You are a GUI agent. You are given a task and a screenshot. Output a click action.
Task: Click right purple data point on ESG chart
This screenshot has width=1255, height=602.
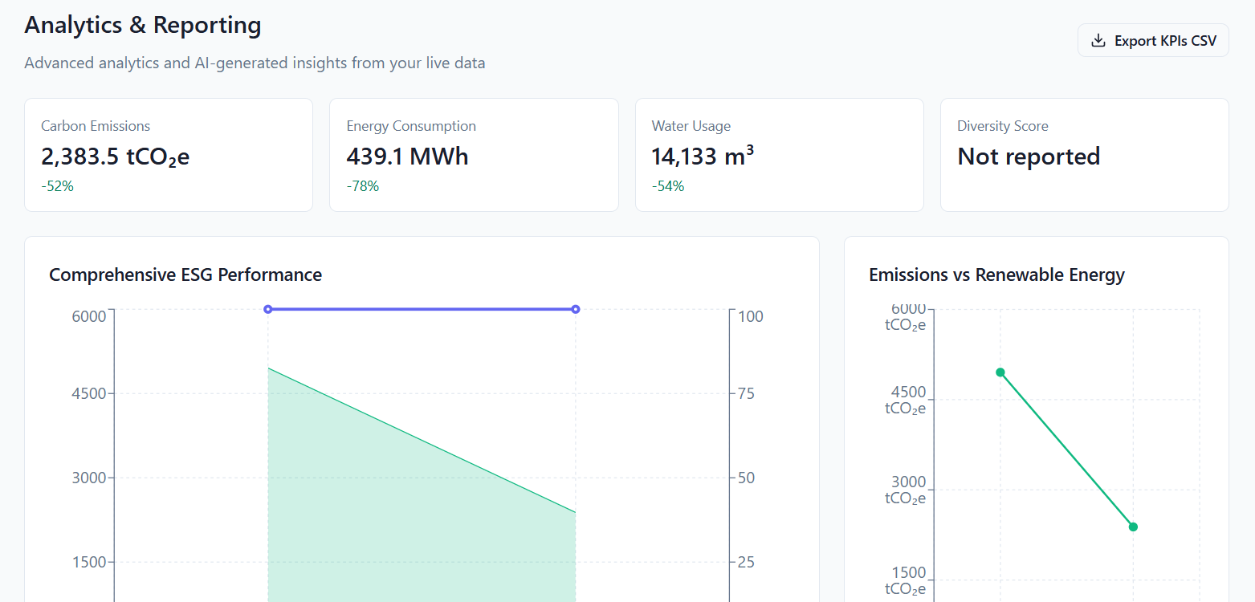click(x=576, y=309)
